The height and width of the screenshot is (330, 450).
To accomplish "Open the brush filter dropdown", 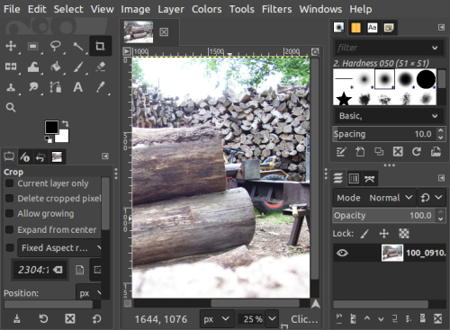I will click(x=435, y=48).
